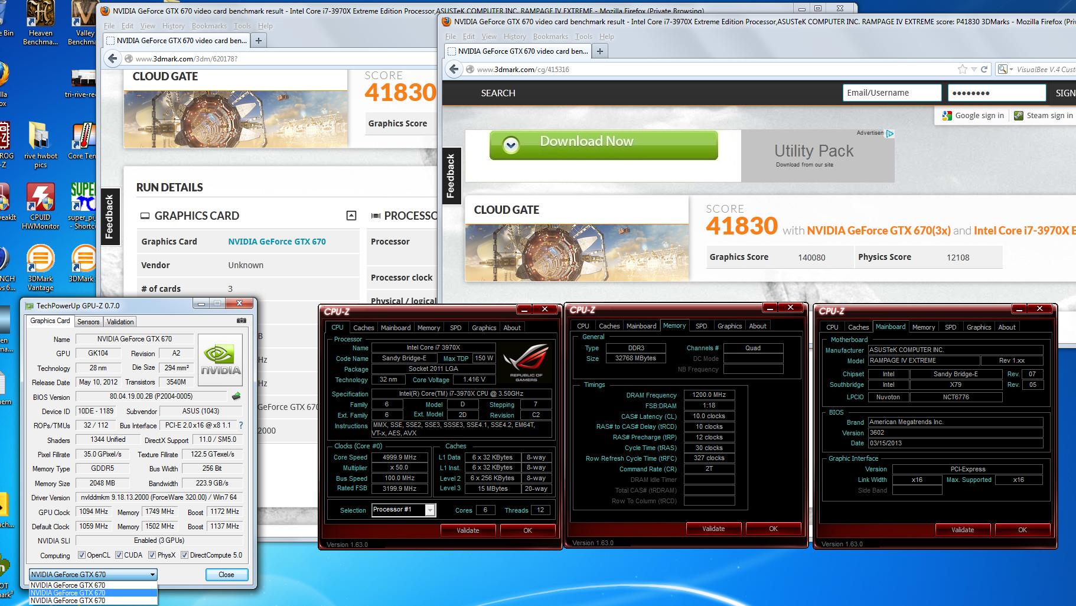Screen dimensions: 1076x606
Task: Click OK in Memory CPU-Z window
Action: click(x=773, y=528)
